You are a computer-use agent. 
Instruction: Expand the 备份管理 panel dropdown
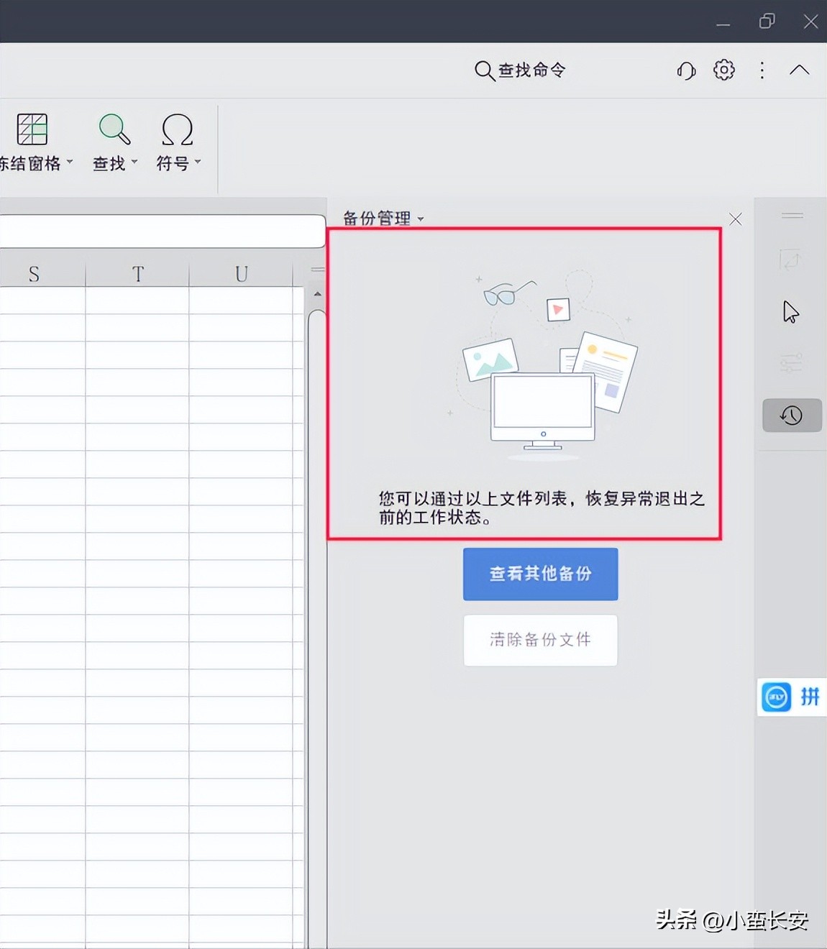[420, 219]
